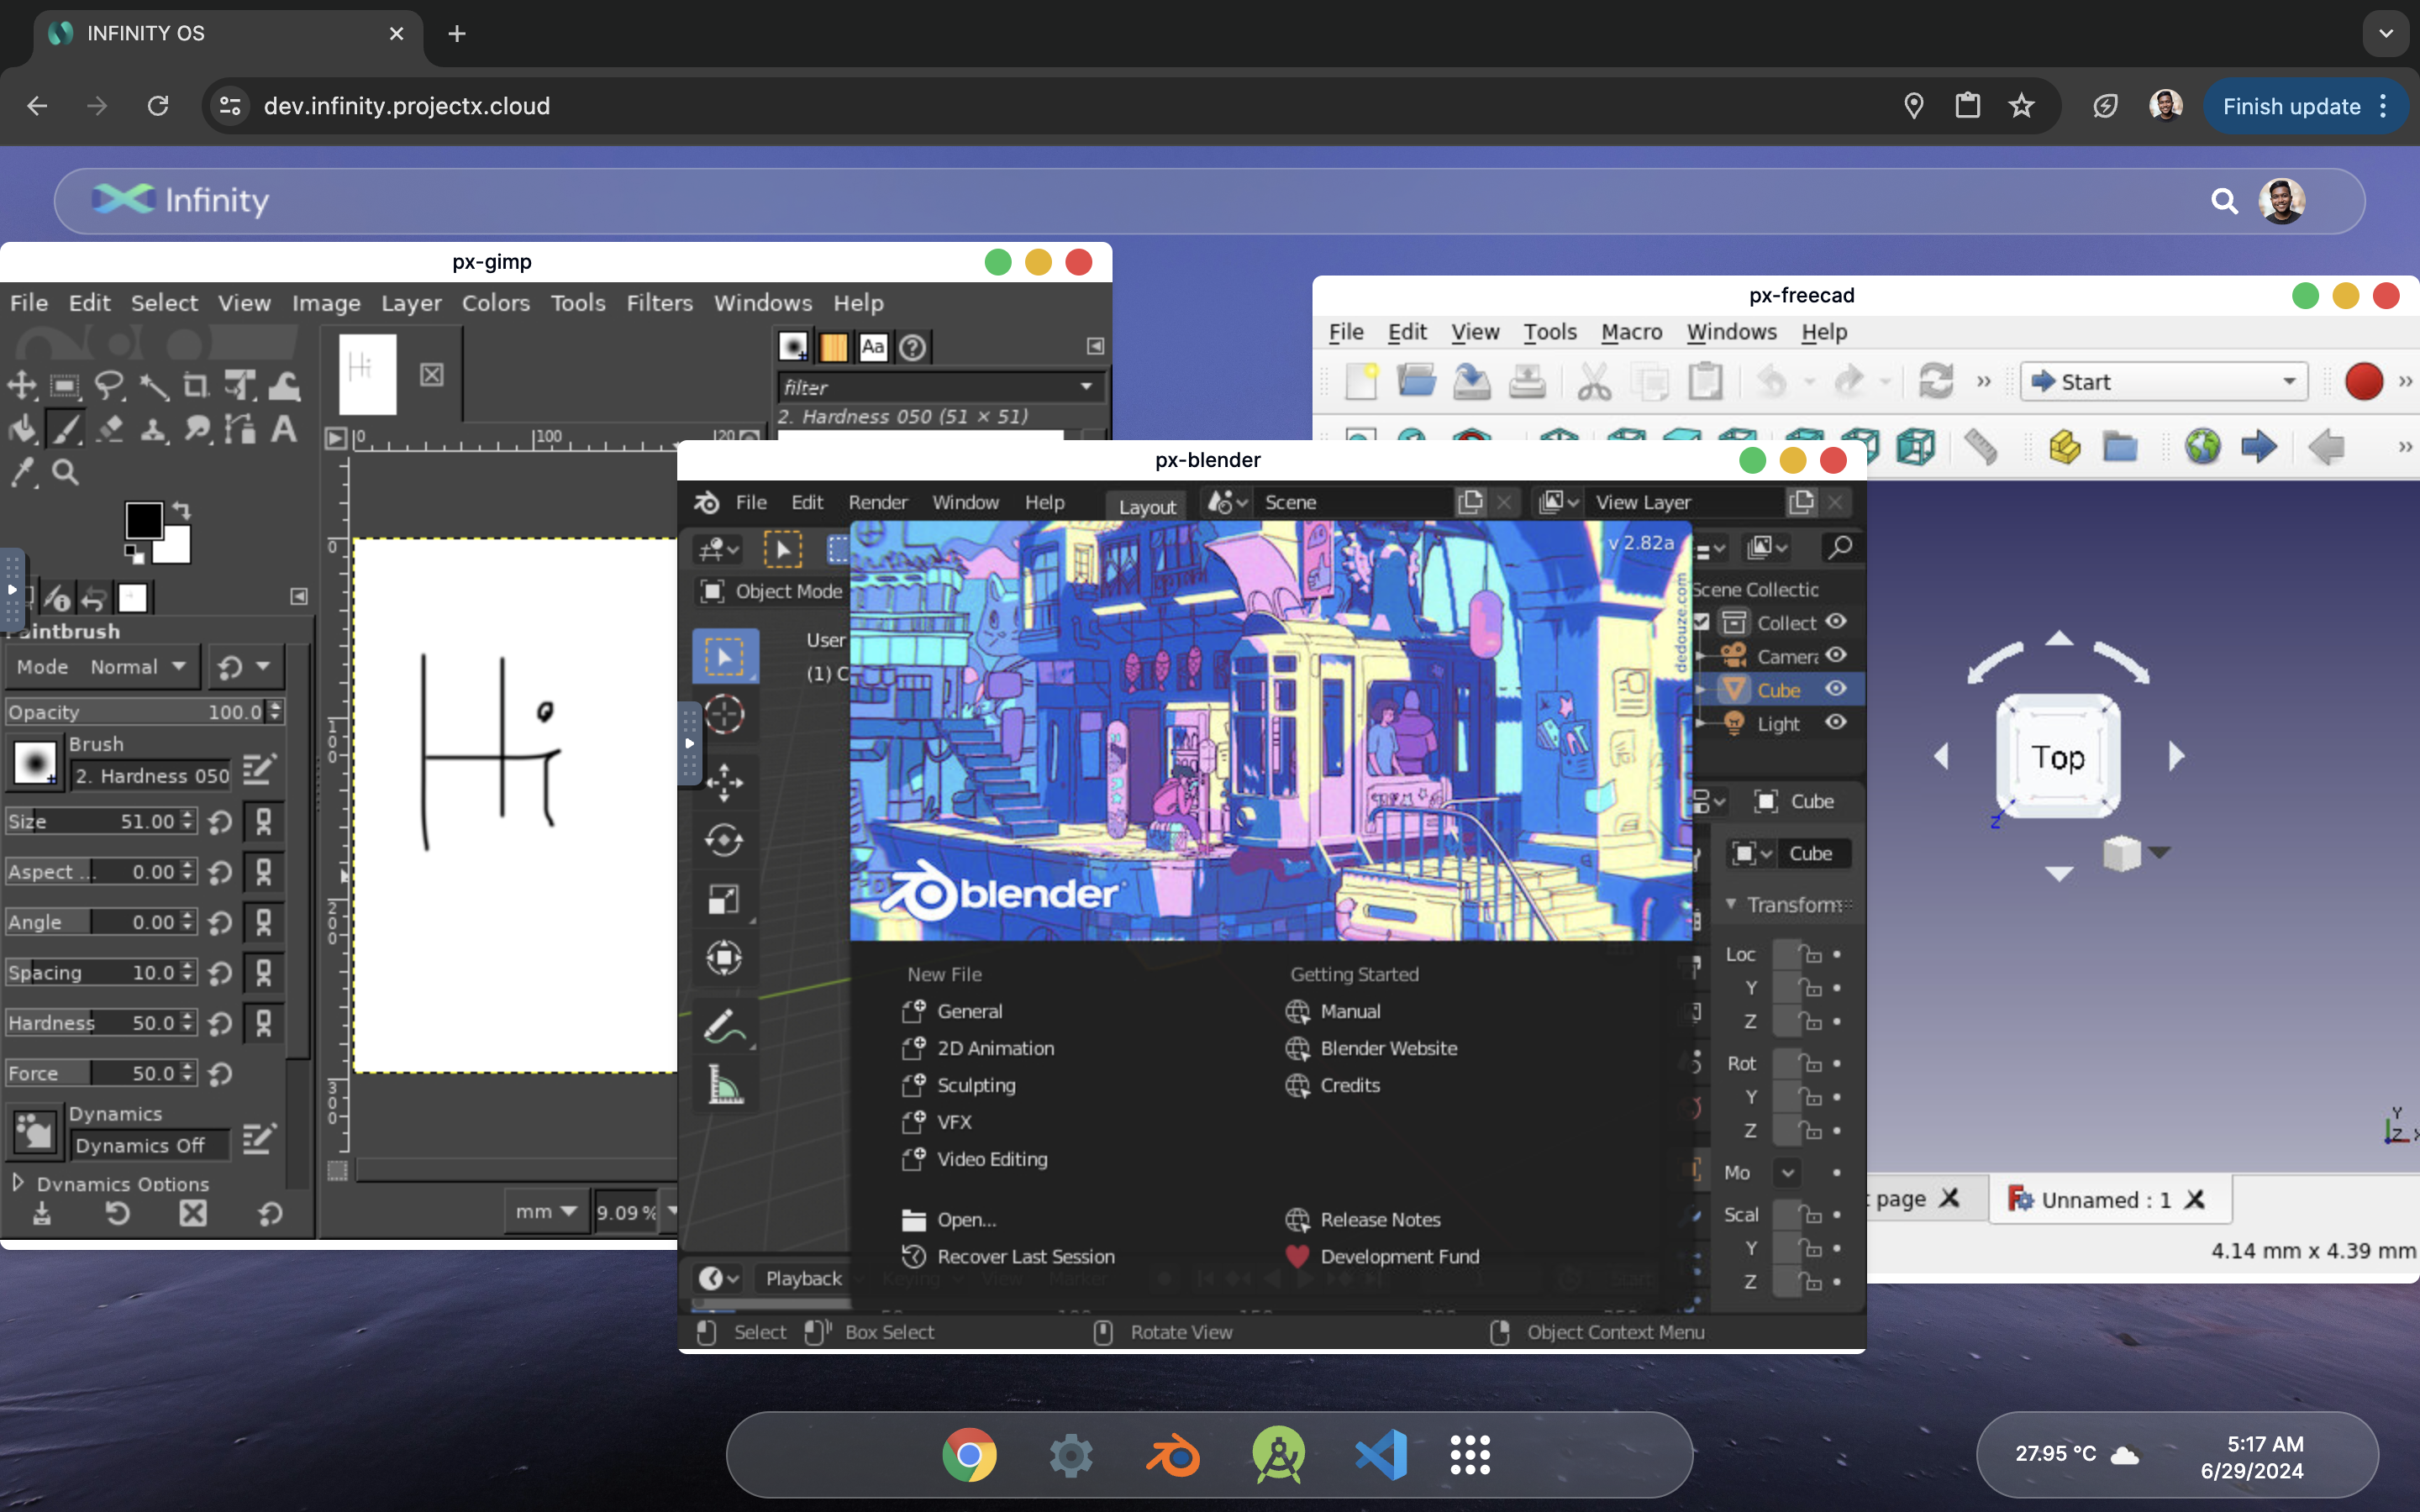This screenshot has height=1512, width=2420.
Task: Open the Blender Object Mode dropdown
Action: (x=772, y=591)
